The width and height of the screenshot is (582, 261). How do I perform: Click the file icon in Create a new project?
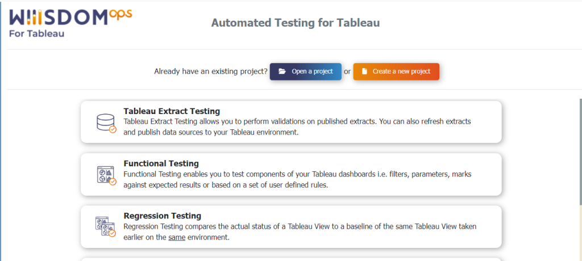(x=364, y=71)
